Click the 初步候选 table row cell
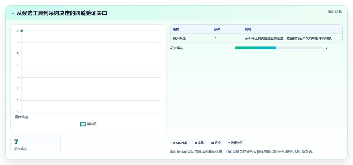 (x=179, y=38)
